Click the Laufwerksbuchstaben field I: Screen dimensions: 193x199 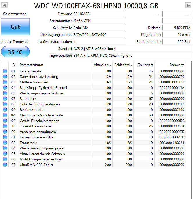click(99, 42)
